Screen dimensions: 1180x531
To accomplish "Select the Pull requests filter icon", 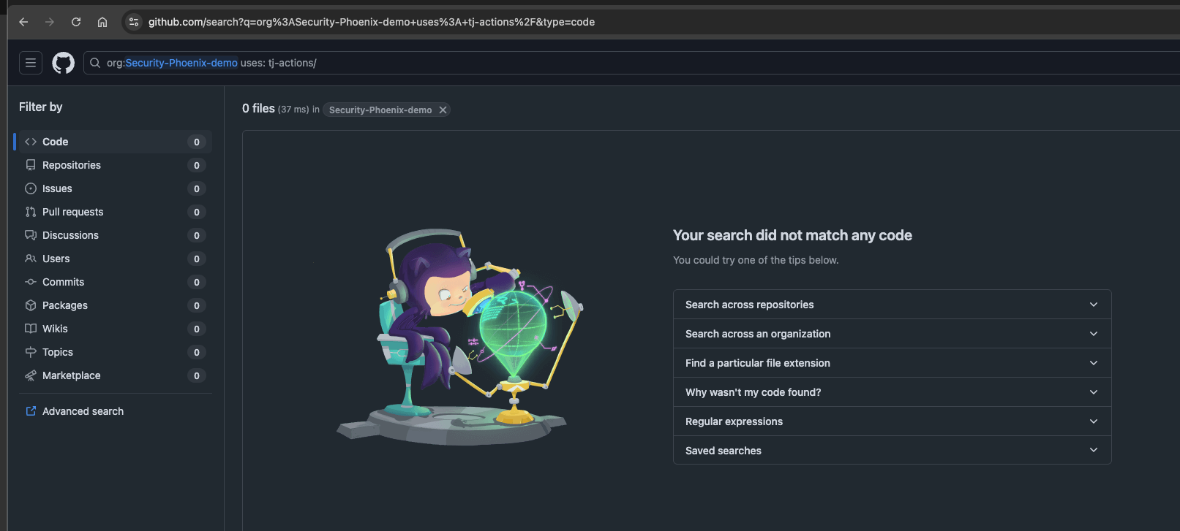I will [x=30, y=212].
